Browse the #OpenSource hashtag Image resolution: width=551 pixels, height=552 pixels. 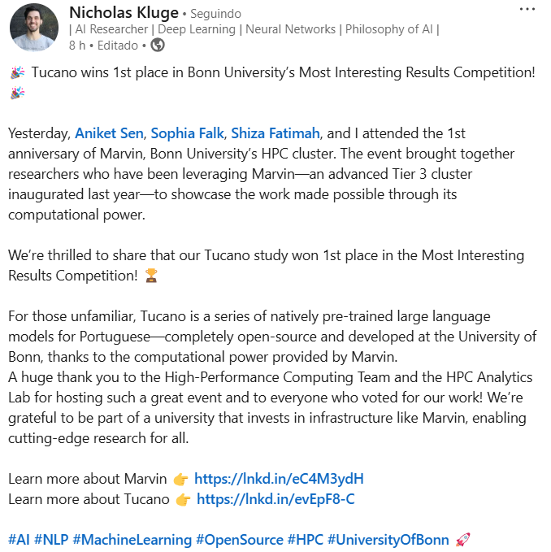pyautogui.click(x=240, y=539)
